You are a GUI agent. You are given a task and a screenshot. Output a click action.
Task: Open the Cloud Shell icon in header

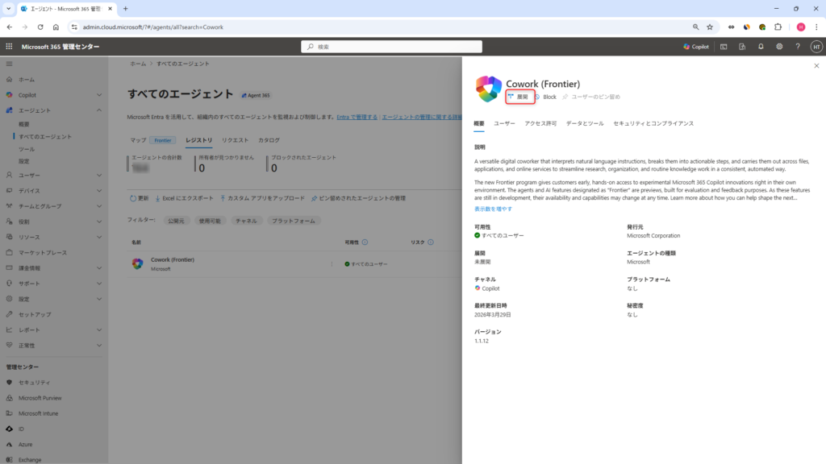(x=724, y=47)
